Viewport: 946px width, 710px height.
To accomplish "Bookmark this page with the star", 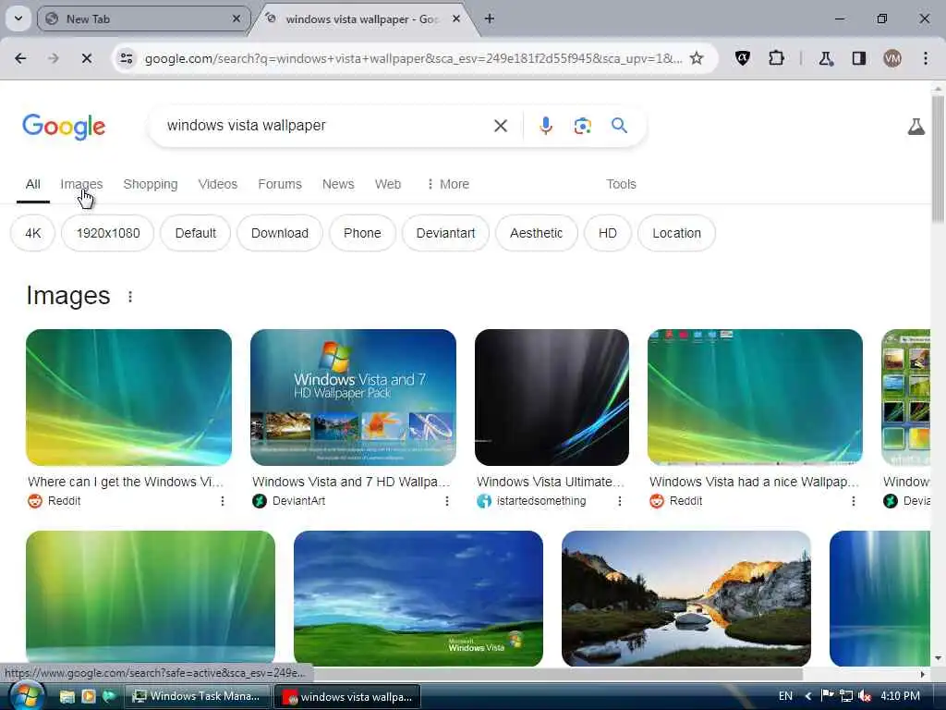I will tap(697, 58).
